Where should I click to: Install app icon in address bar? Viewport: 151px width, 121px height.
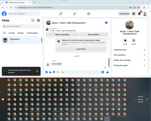coord(134,8)
